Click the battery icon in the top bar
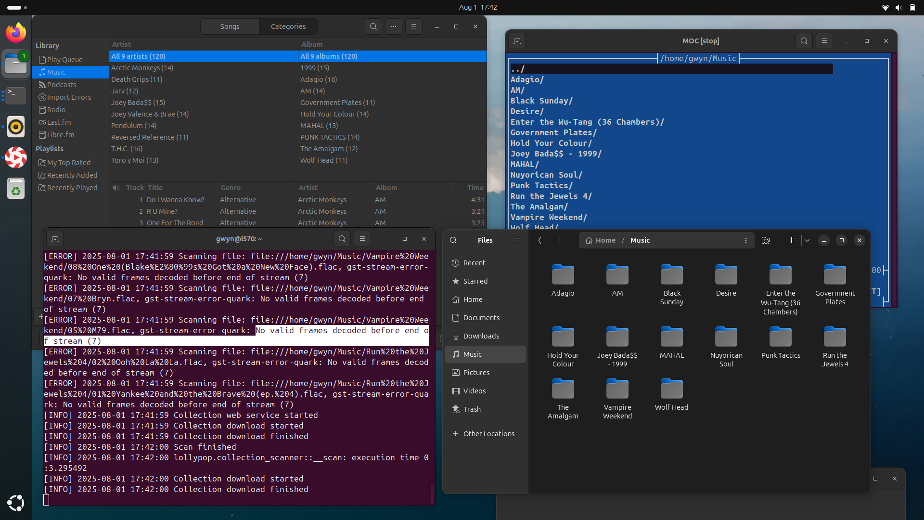This screenshot has height=520, width=924. click(x=912, y=8)
